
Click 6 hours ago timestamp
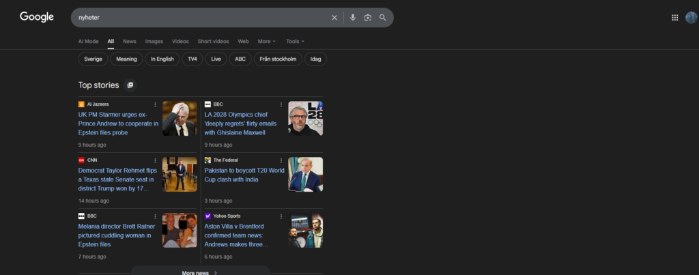tap(218, 257)
